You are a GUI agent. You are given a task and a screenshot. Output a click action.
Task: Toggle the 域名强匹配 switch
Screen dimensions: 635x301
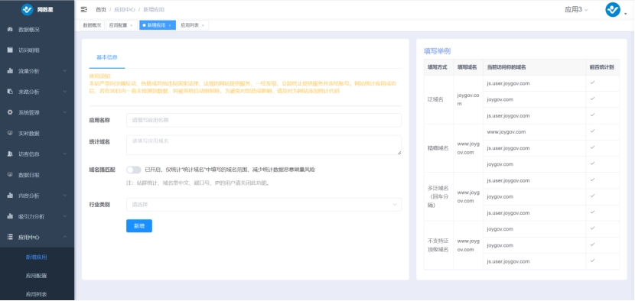pos(134,170)
